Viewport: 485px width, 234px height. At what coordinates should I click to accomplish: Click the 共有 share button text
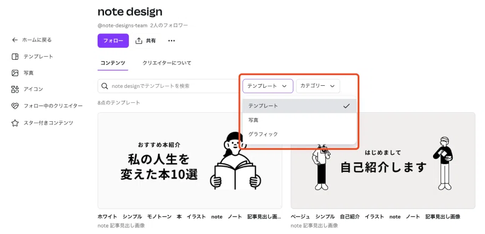151,41
